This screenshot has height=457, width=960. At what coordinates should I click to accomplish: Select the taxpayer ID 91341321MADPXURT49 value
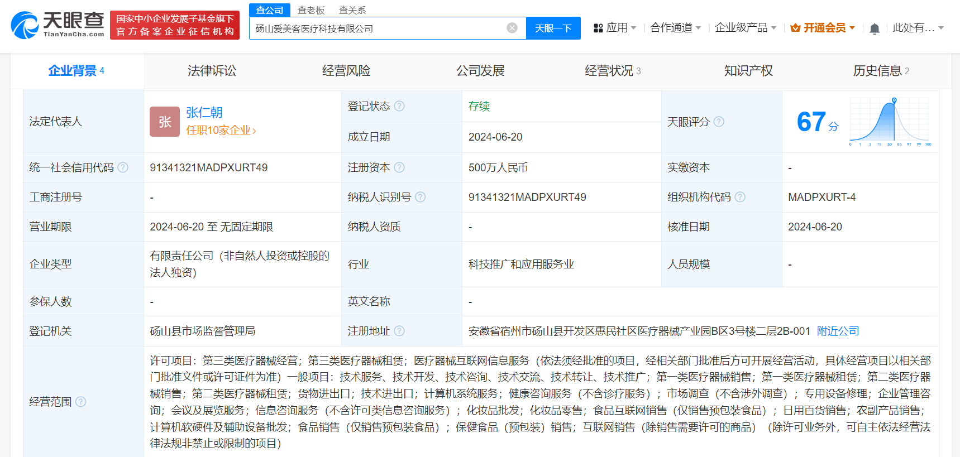[x=527, y=197]
